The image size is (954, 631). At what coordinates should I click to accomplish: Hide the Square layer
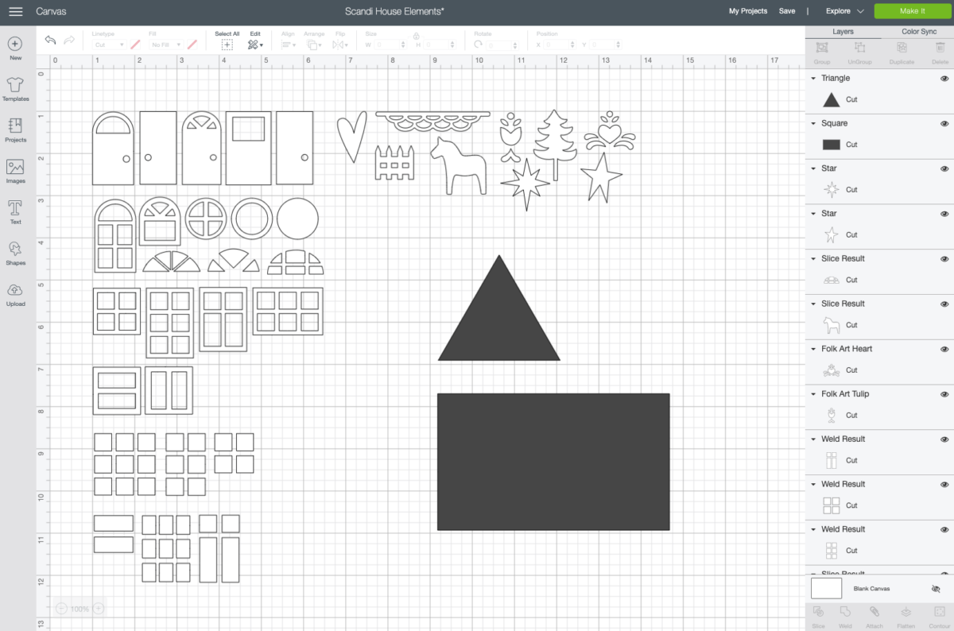click(944, 124)
